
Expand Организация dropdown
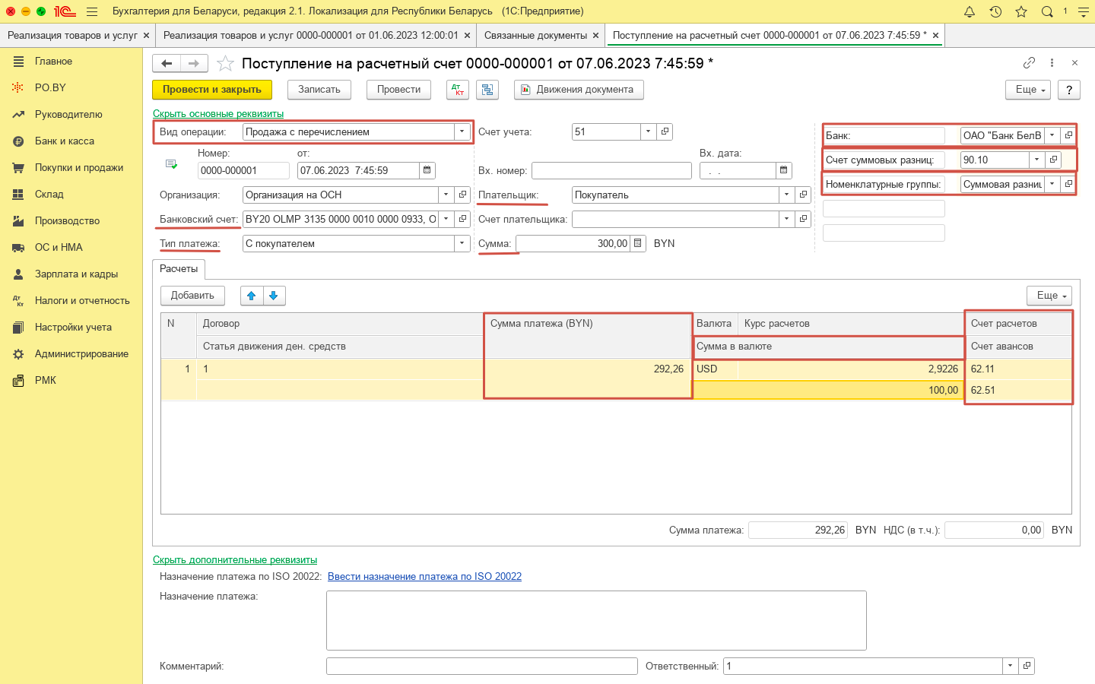446,195
